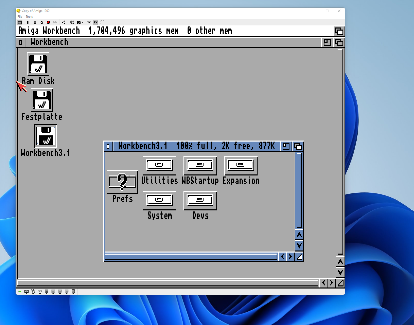Toggle the red record button
The height and width of the screenshot is (325, 414).
48,22
